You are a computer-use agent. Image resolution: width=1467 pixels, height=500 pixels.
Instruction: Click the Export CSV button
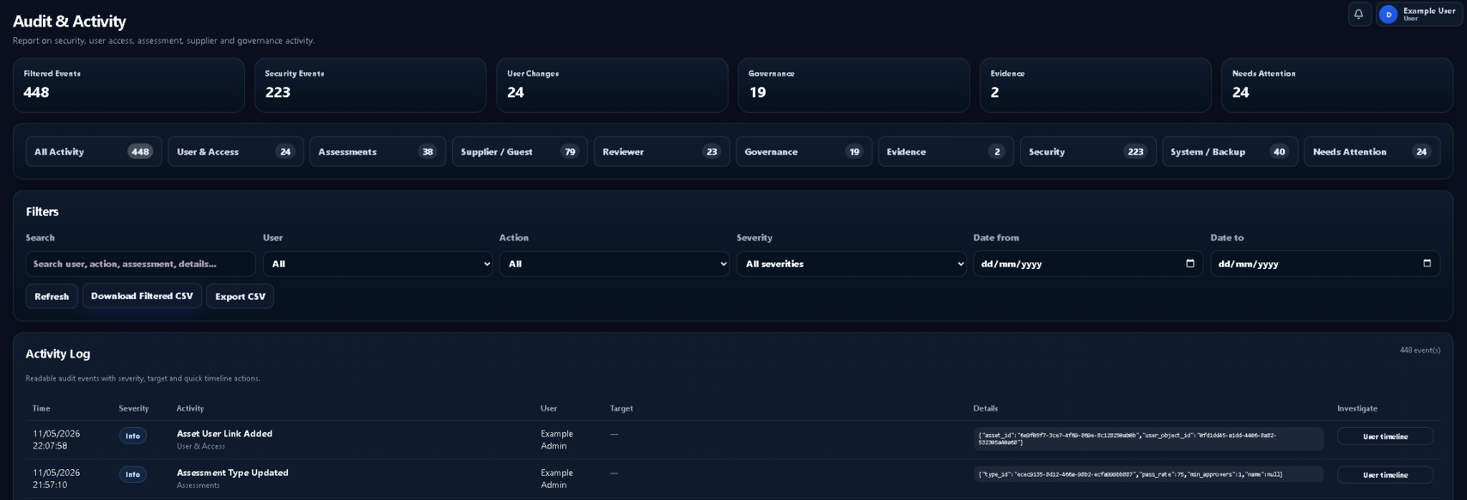[x=240, y=296]
